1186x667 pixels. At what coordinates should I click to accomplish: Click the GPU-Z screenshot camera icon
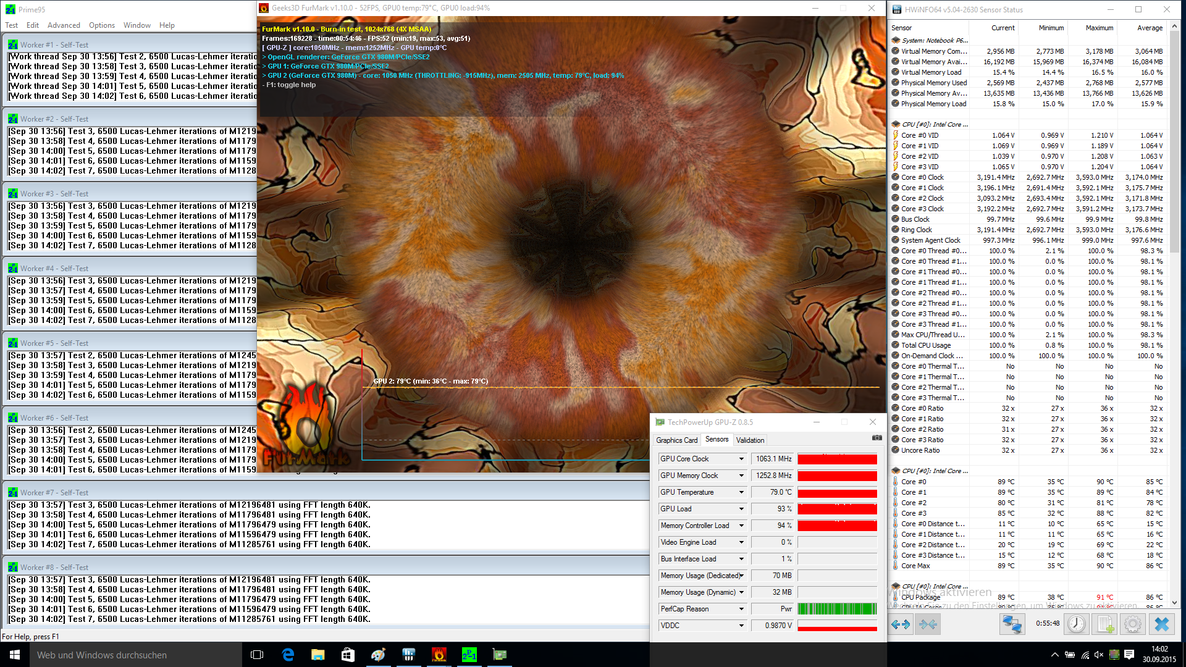pos(877,438)
